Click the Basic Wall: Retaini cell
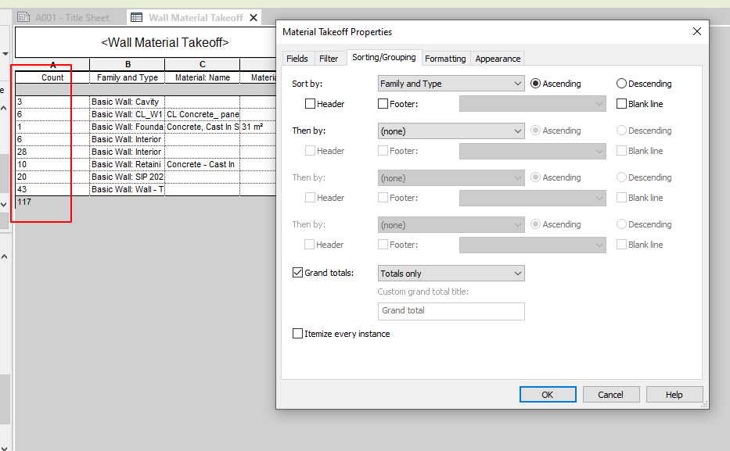Image resolution: width=730 pixels, height=451 pixels. pos(127,165)
